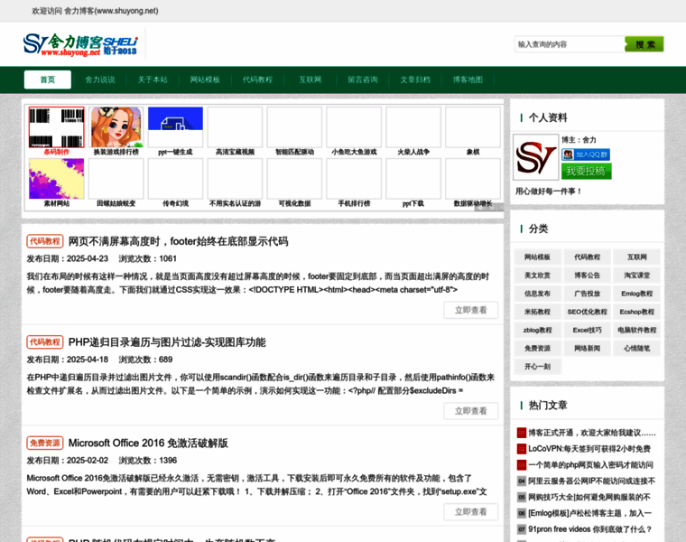Open the Ecshop教程 category
The width and height of the screenshot is (686, 542).
pyautogui.click(x=636, y=313)
